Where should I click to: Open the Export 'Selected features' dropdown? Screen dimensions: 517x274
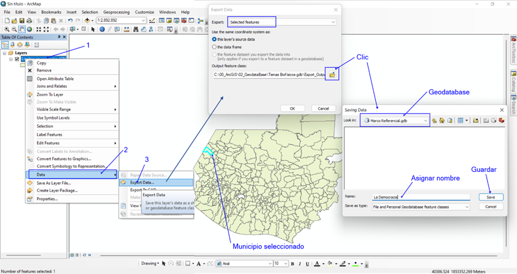click(x=333, y=22)
